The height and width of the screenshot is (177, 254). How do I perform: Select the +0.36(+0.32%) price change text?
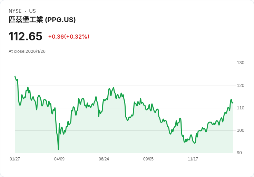[69, 37]
